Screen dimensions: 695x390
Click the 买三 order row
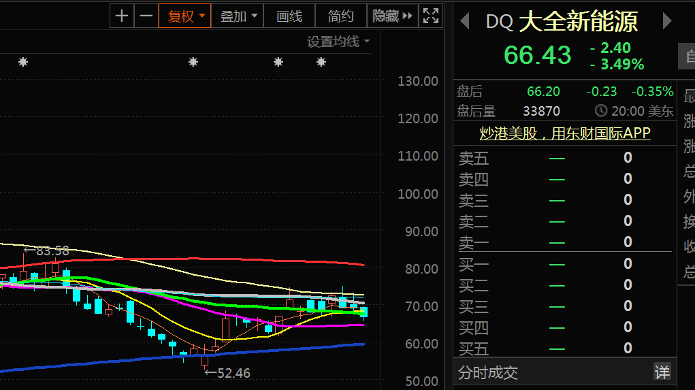[565, 306]
